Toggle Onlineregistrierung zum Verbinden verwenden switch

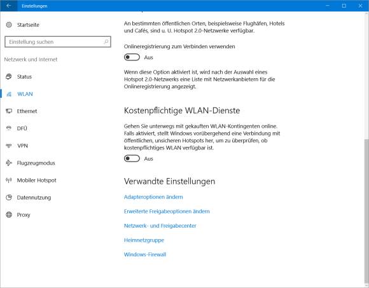click(x=132, y=57)
